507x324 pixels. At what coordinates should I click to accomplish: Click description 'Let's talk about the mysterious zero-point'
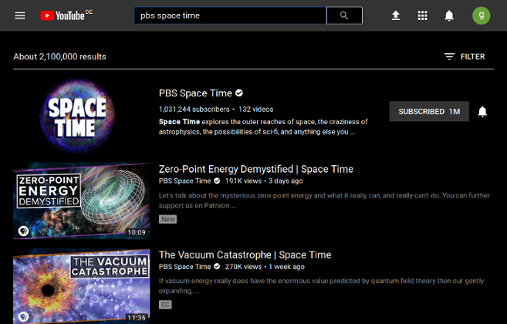tap(324, 201)
